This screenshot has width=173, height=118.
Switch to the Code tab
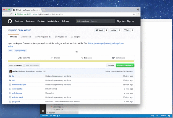[x=13, y=37]
